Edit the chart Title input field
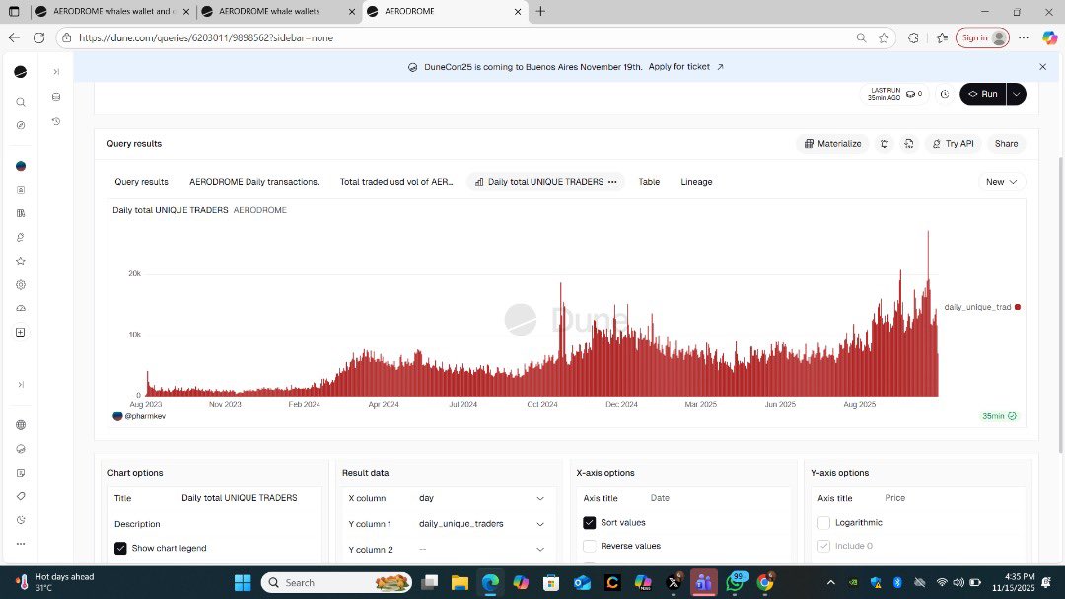This screenshot has height=599, width=1065. [248, 498]
